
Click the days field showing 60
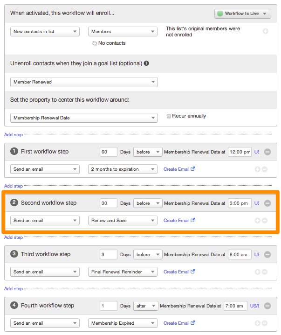(x=108, y=152)
